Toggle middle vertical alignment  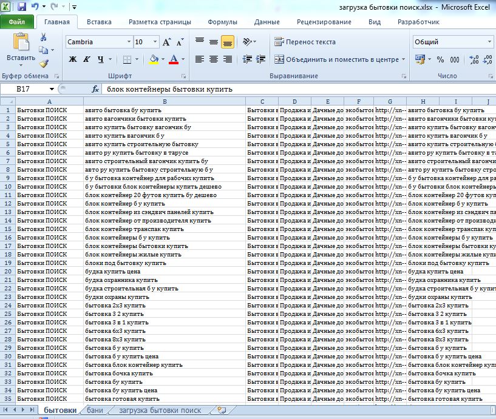pyautogui.click(x=214, y=42)
